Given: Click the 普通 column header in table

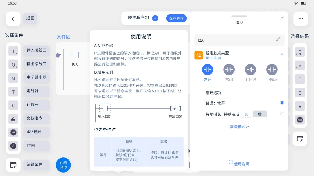Looking at the screenshot, I should (x=129, y=142).
